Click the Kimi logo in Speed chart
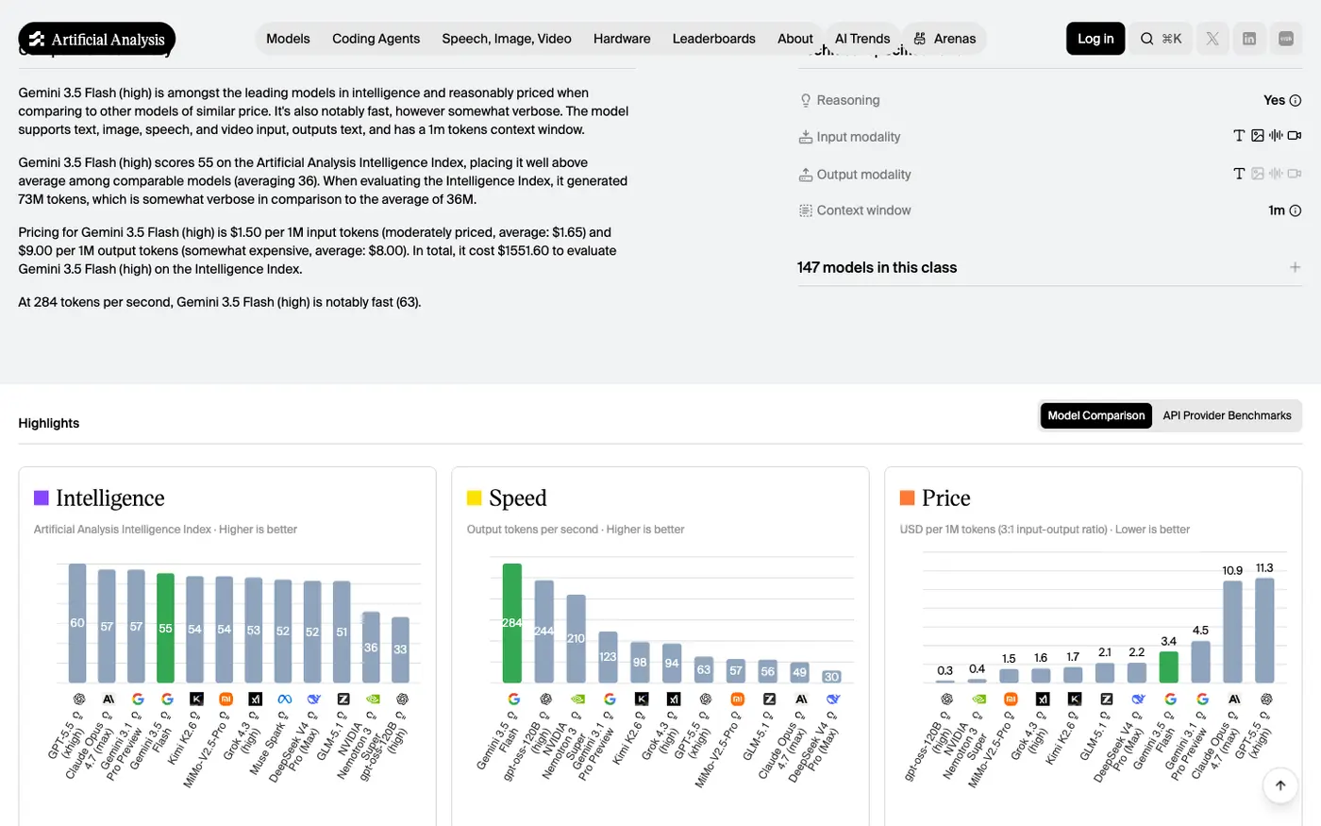Screen dimensions: 1321x826 click(642, 700)
